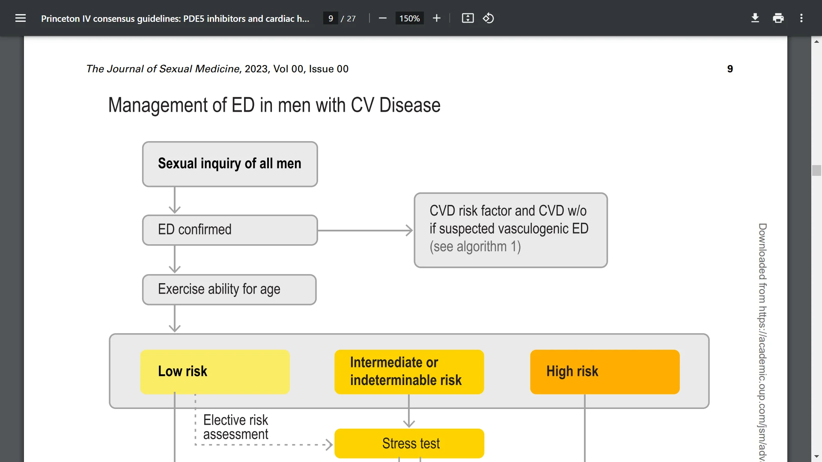Click the 'Stress test' box

(x=409, y=444)
